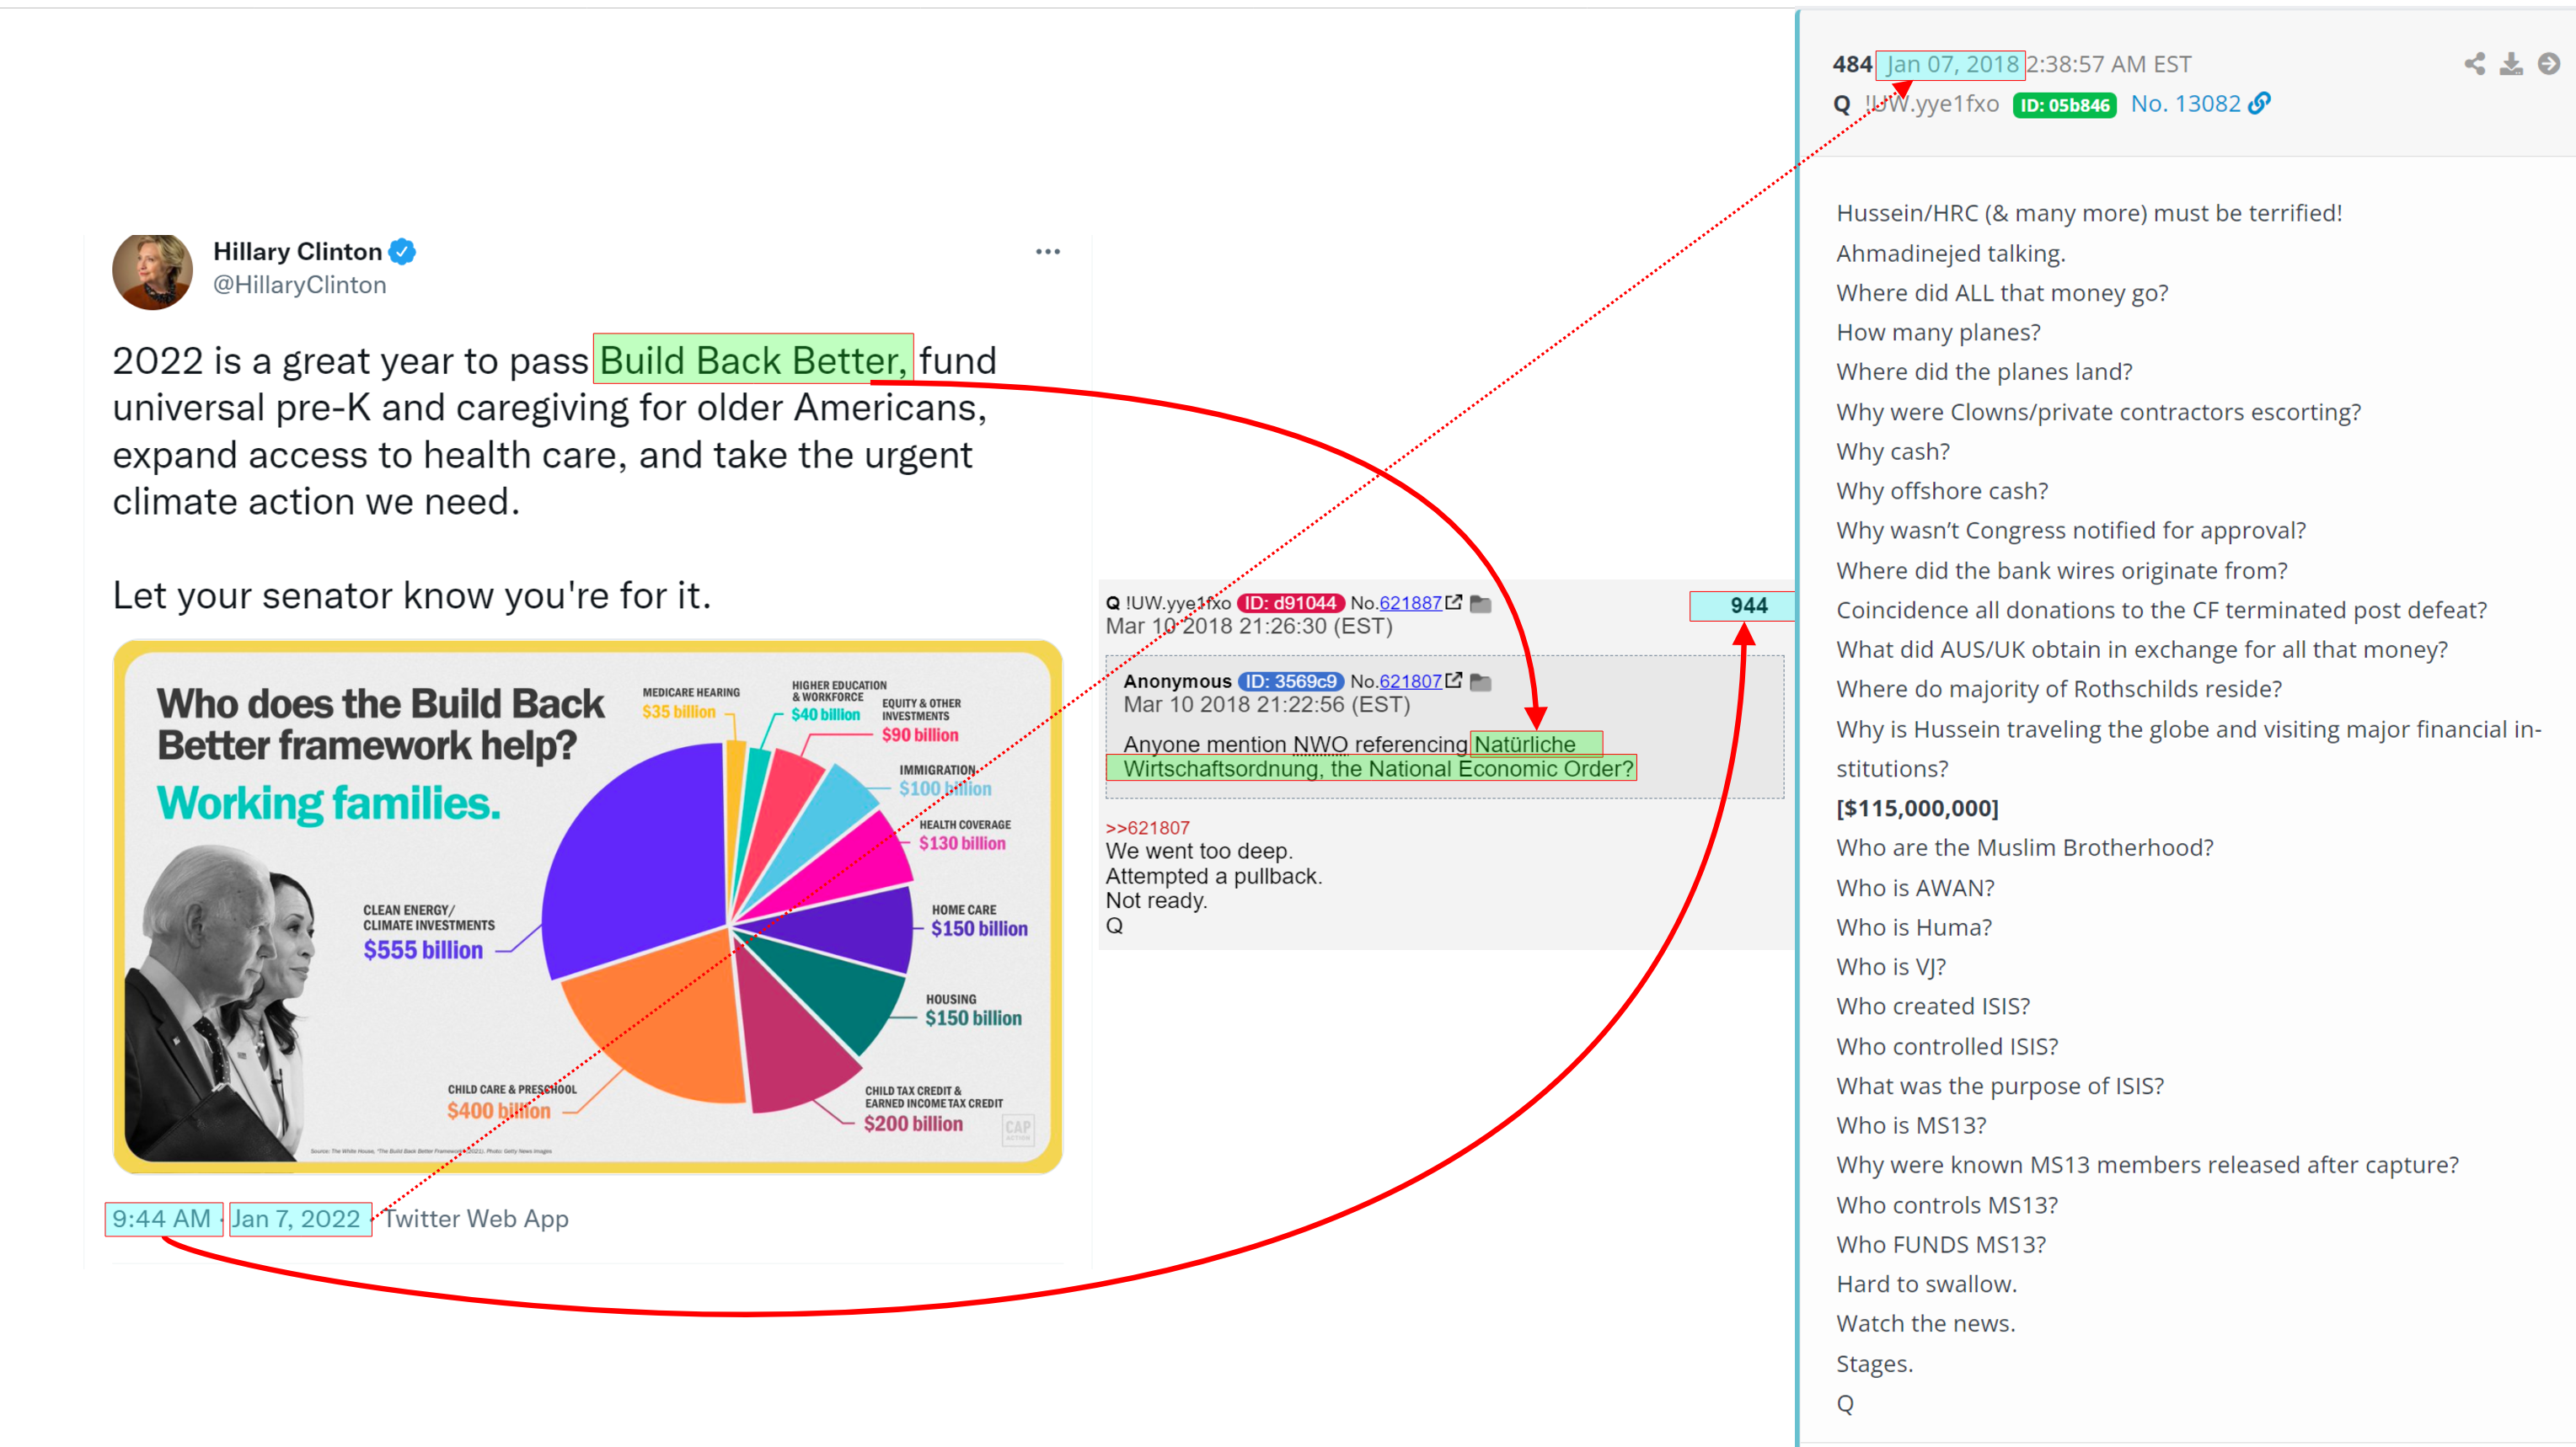Click the blue ID: 3569c9 badge
This screenshot has width=2576, height=1447.
1290,681
